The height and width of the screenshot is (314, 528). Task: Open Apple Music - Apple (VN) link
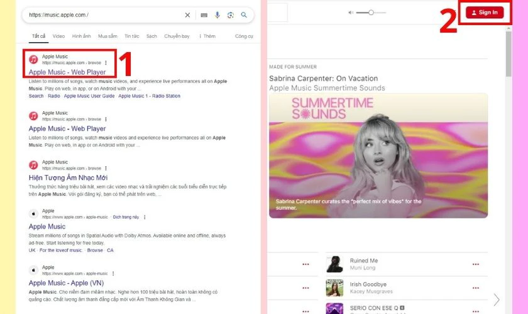[66, 283]
